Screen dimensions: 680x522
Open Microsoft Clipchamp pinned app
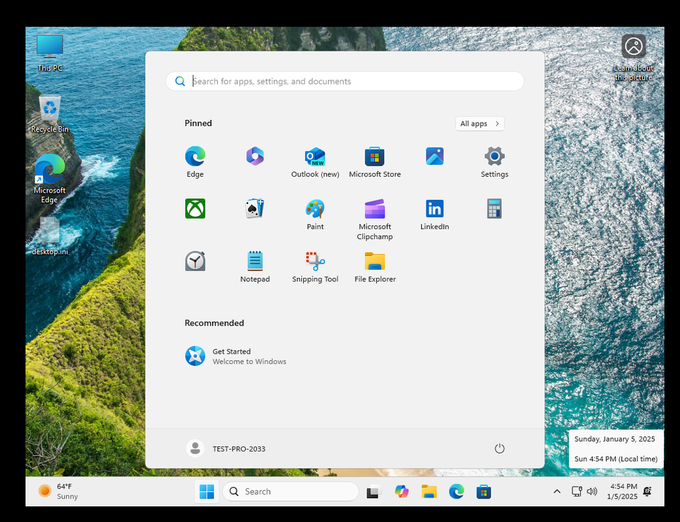pos(375,219)
